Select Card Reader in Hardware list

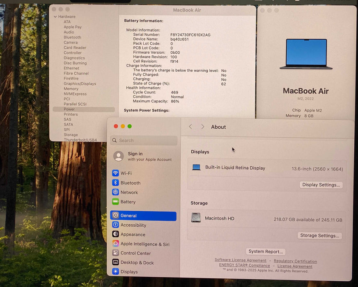click(x=75, y=48)
